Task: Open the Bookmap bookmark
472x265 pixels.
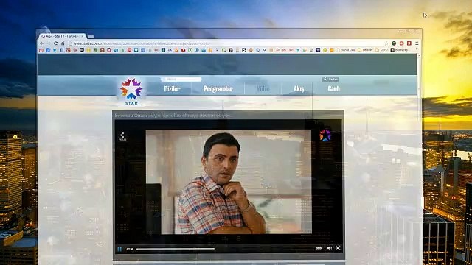Action: 399,50
